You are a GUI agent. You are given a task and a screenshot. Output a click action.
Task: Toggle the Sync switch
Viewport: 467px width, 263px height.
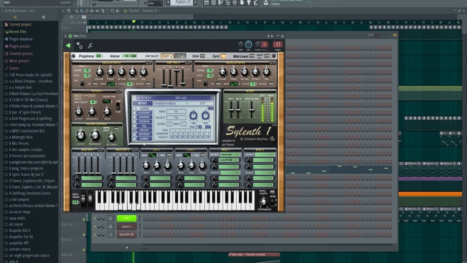click(223, 56)
